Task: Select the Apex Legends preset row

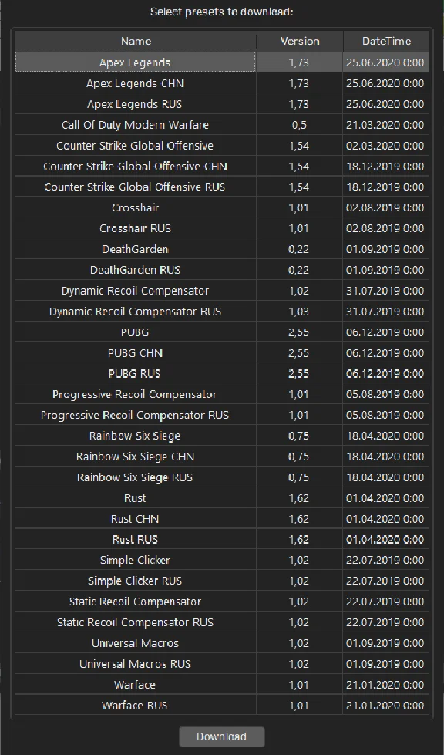Action: click(222, 62)
